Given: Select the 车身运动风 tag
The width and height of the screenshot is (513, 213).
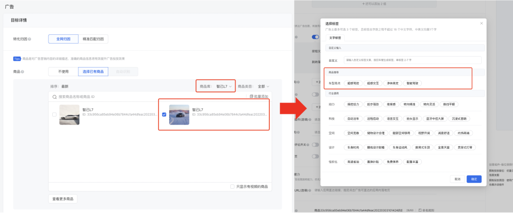Looking at the screenshot, I should pyautogui.click(x=400, y=147).
